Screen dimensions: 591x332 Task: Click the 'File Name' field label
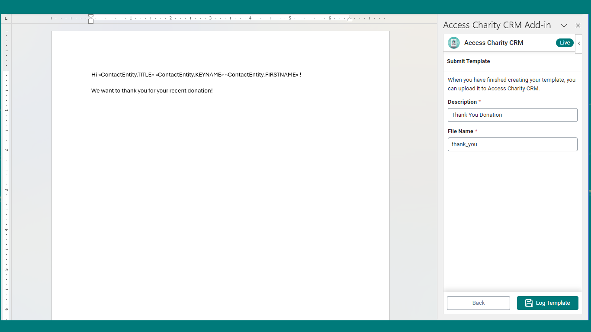(460, 131)
